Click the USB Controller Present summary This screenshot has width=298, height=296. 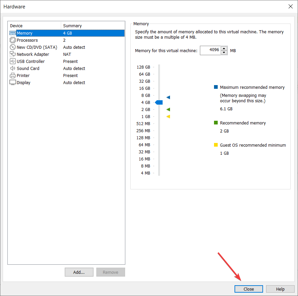pyautogui.click(x=70, y=61)
